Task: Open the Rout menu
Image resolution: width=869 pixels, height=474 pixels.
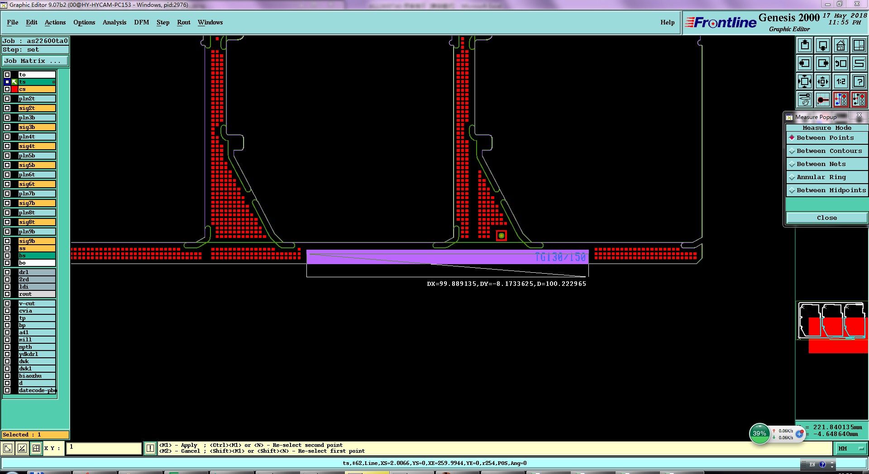Action: click(x=184, y=22)
